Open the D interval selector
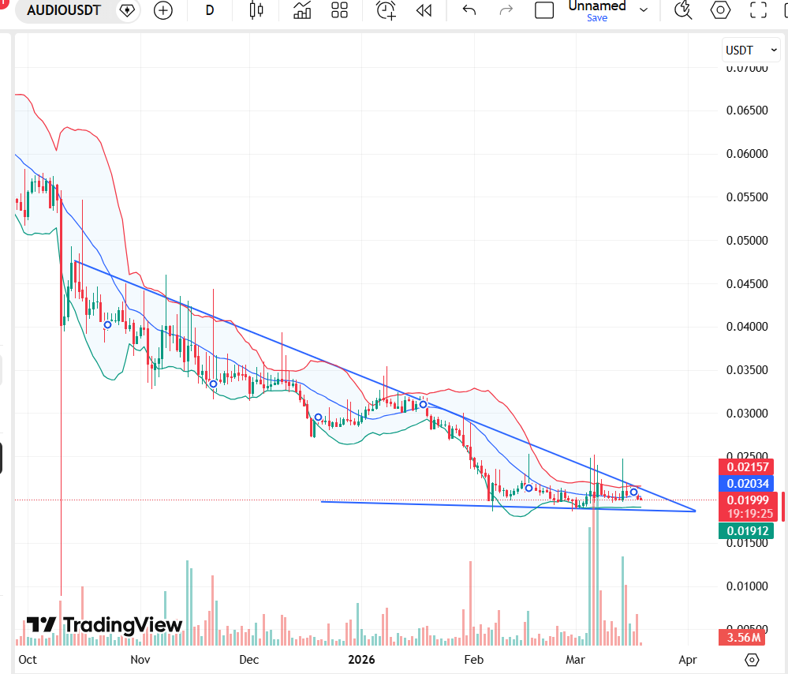Viewport: 788px width, 674px height. pos(209,11)
